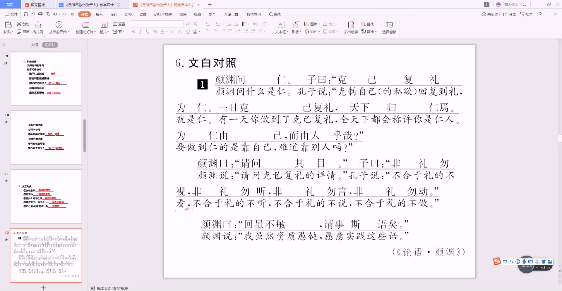Open Print Preview icon
562x291 pixels.
click(x=48, y=14)
